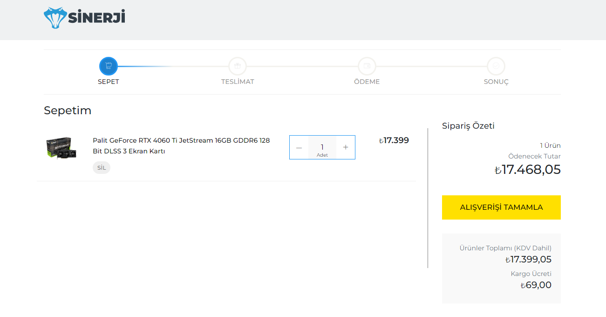606x317 pixels.
Task: Select the Ürünler Toplamı (KDV Dahil) label
Action: click(x=505, y=248)
